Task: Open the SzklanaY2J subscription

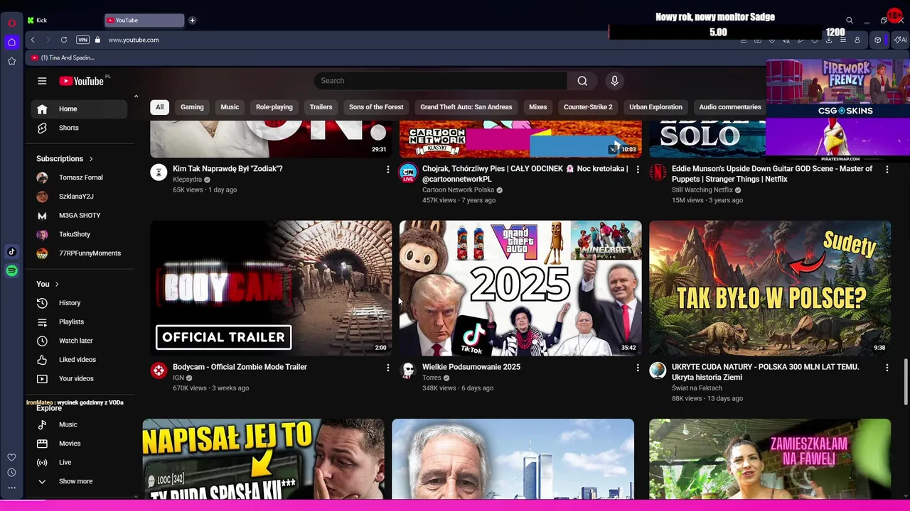Action: click(x=79, y=197)
